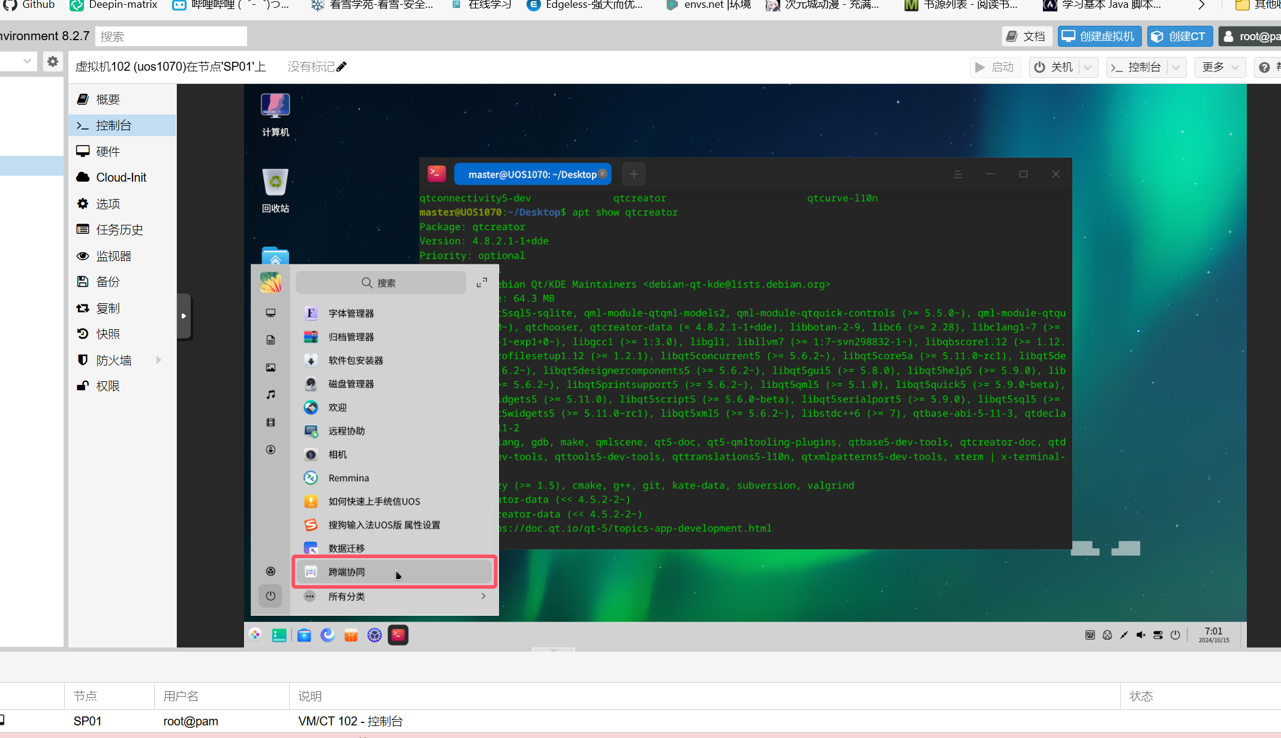Select the master@UOS1070 terminal tab
Image resolution: width=1281 pixels, height=738 pixels.
pyautogui.click(x=533, y=174)
